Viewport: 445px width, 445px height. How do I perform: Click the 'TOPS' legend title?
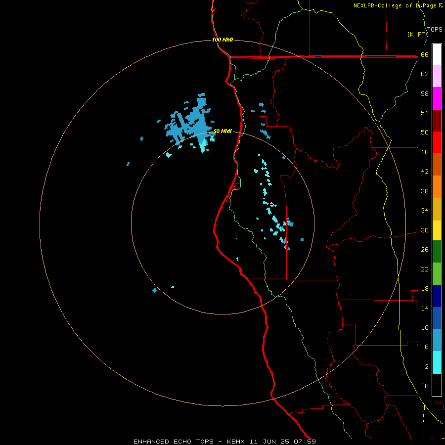pyautogui.click(x=435, y=29)
